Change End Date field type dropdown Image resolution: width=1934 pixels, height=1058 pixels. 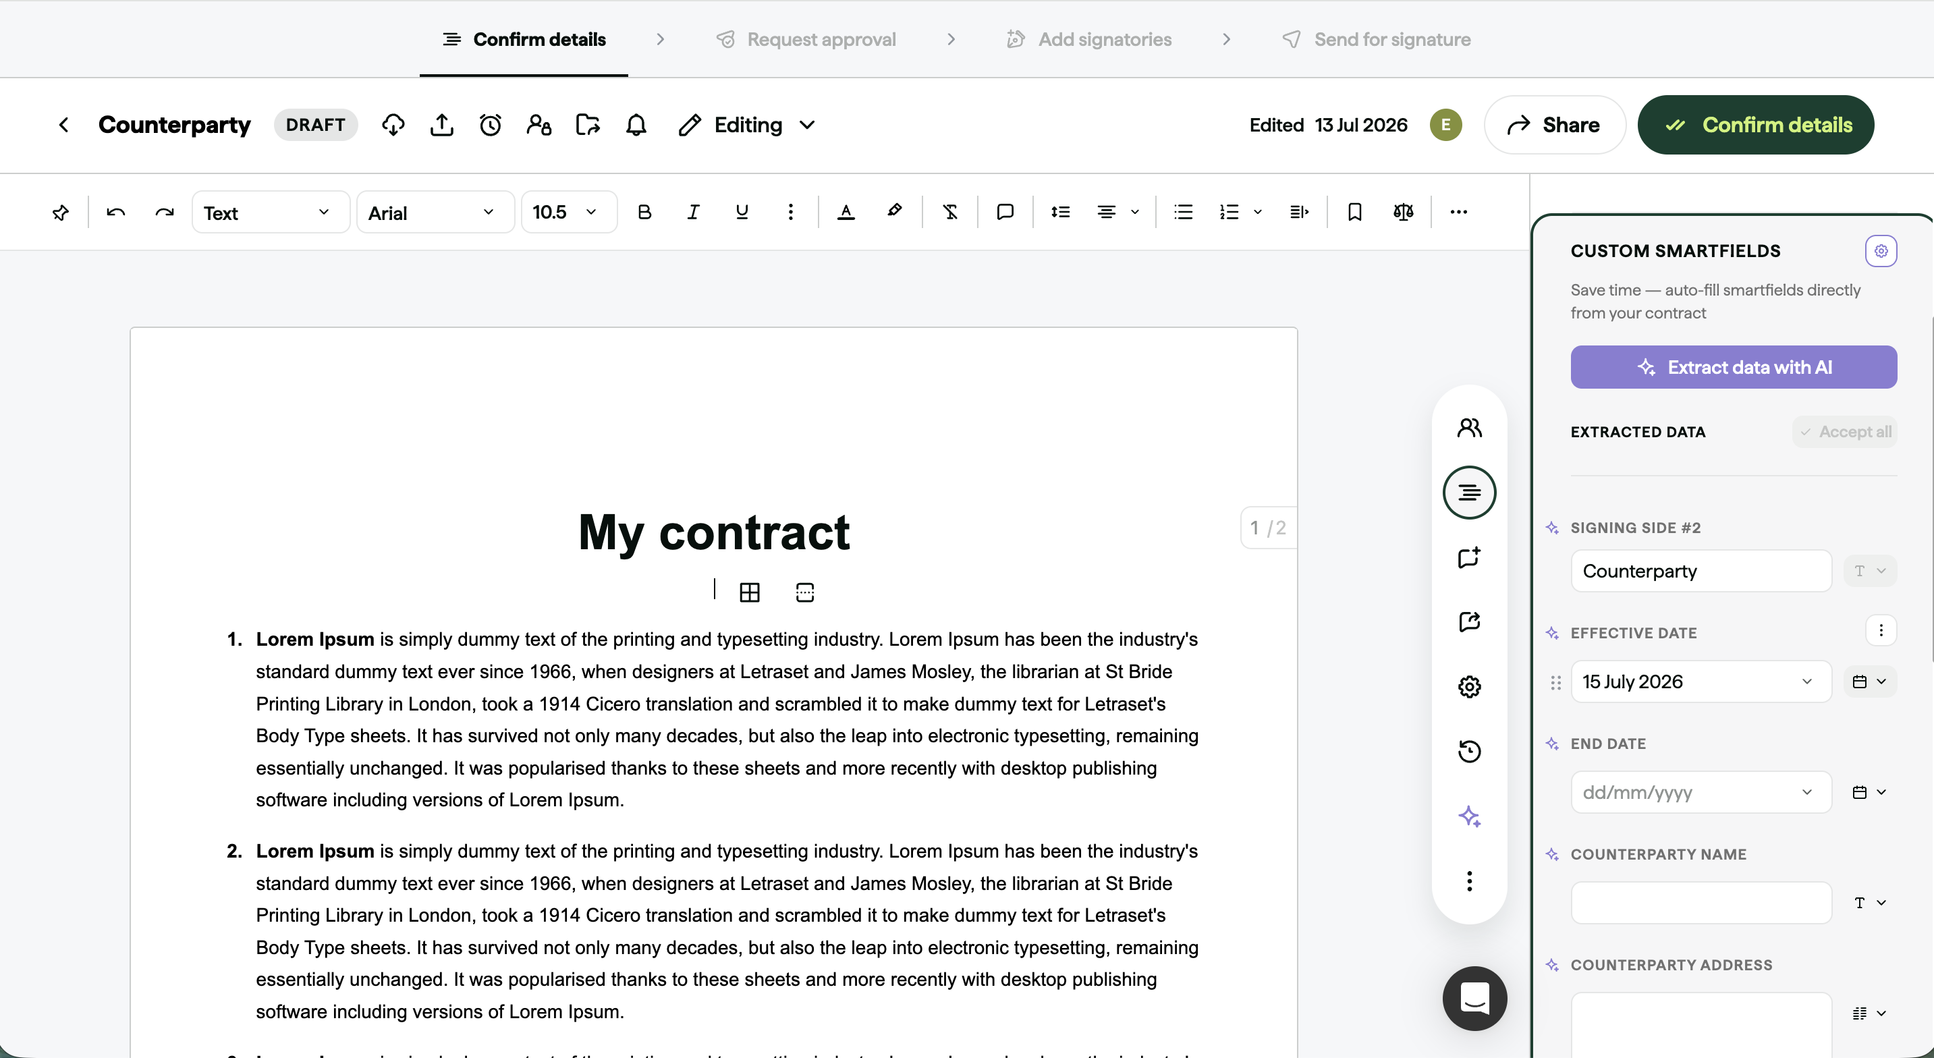pos(1869,792)
